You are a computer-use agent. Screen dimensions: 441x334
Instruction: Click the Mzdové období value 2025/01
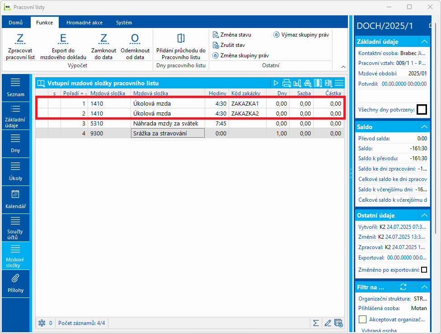tap(418, 74)
